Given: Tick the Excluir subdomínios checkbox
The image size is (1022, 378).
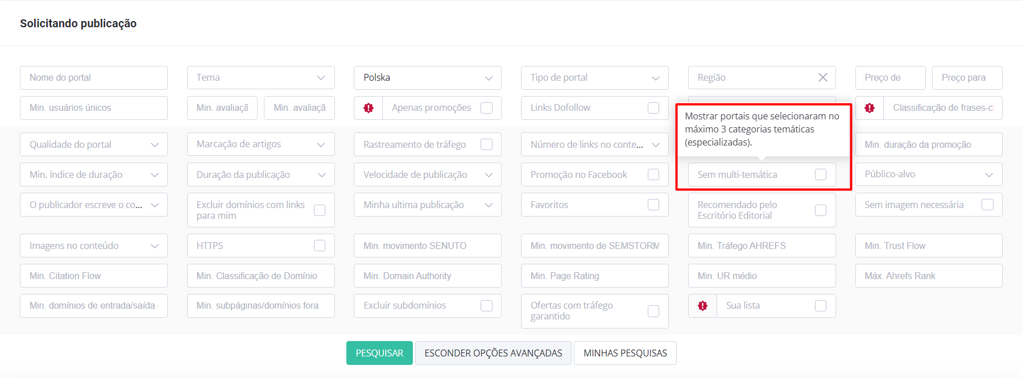Looking at the screenshot, I should pos(487,306).
